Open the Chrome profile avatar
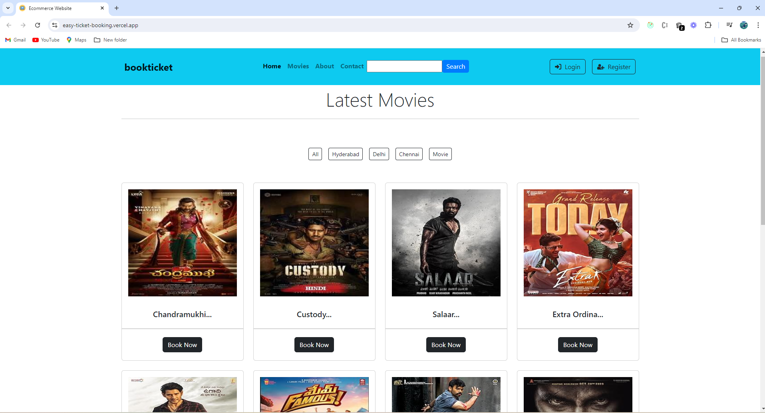 click(x=744, y=25)
